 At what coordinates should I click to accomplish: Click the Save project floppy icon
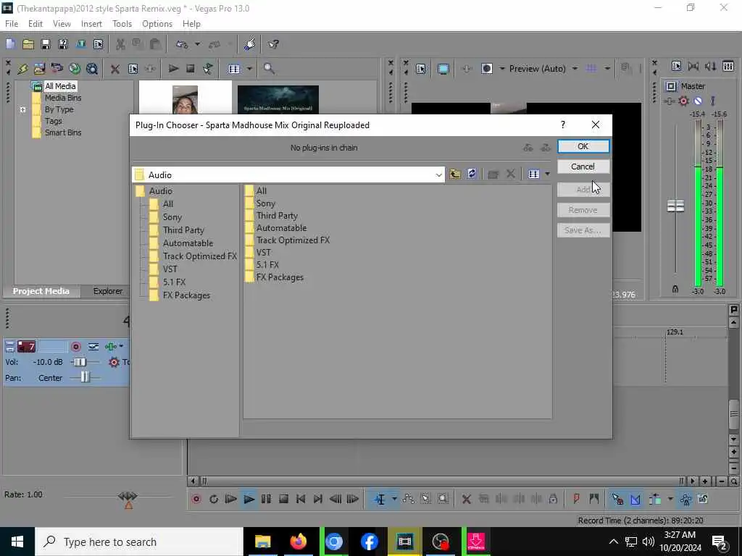pyautogui.click(x=46, y=44)
